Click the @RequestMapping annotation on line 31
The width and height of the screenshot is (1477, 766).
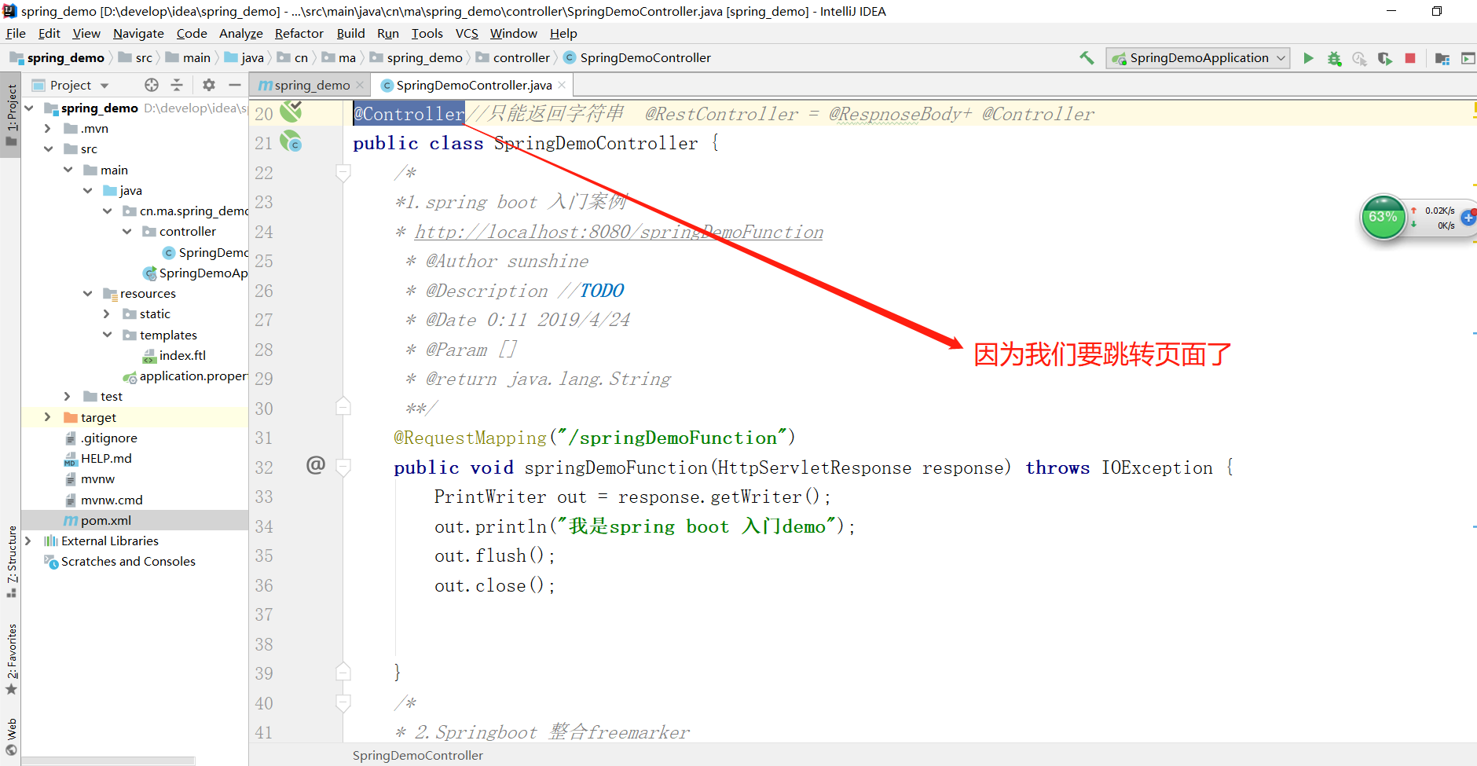pos(470,438)
